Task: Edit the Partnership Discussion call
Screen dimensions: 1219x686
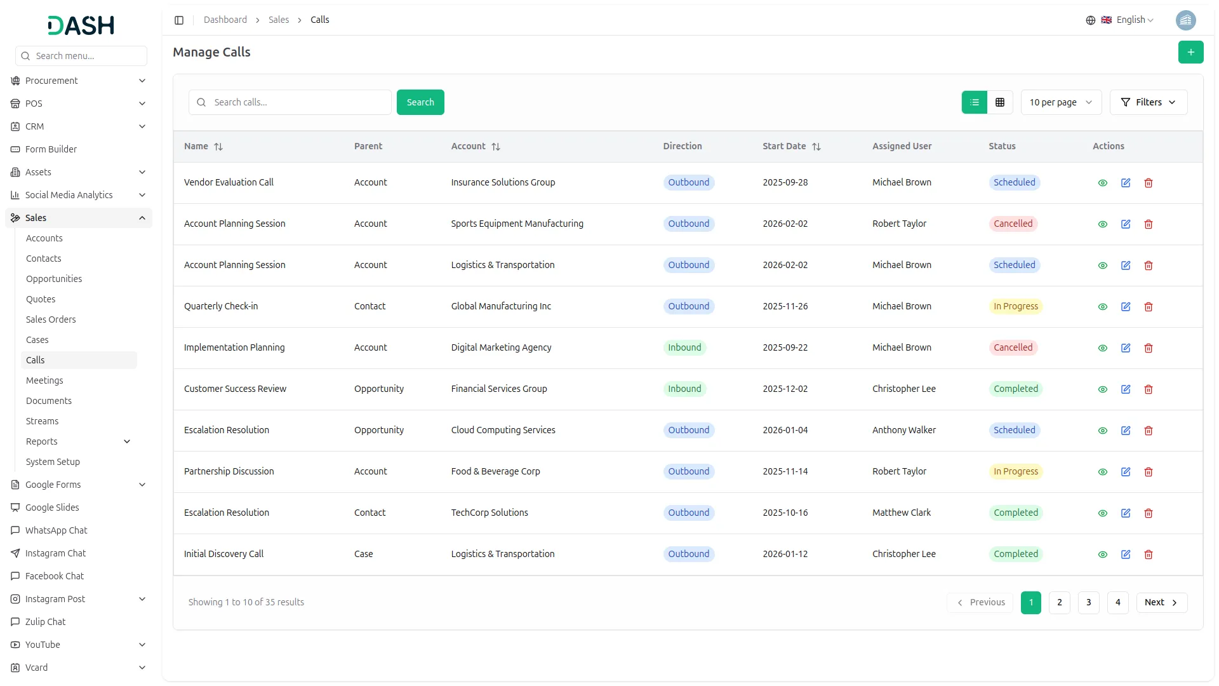Action: coord(1126,472)
